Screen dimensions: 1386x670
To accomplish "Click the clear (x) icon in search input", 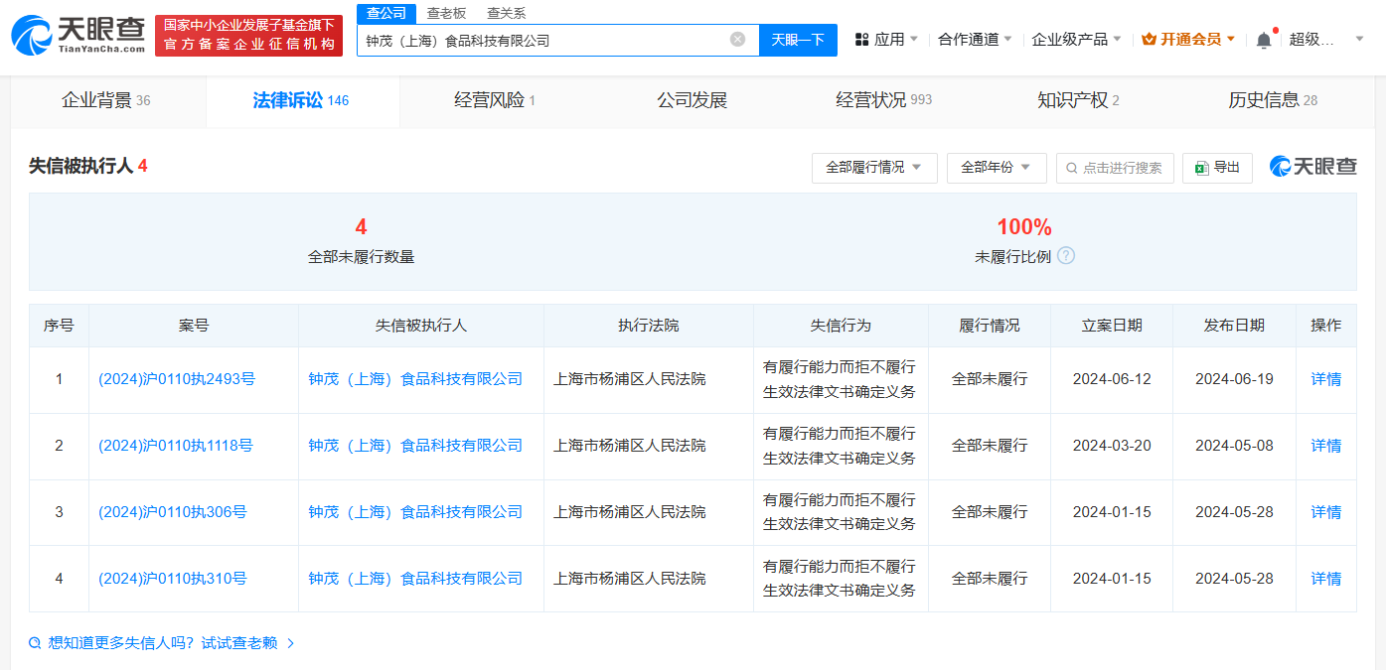I will coord(737,40).
